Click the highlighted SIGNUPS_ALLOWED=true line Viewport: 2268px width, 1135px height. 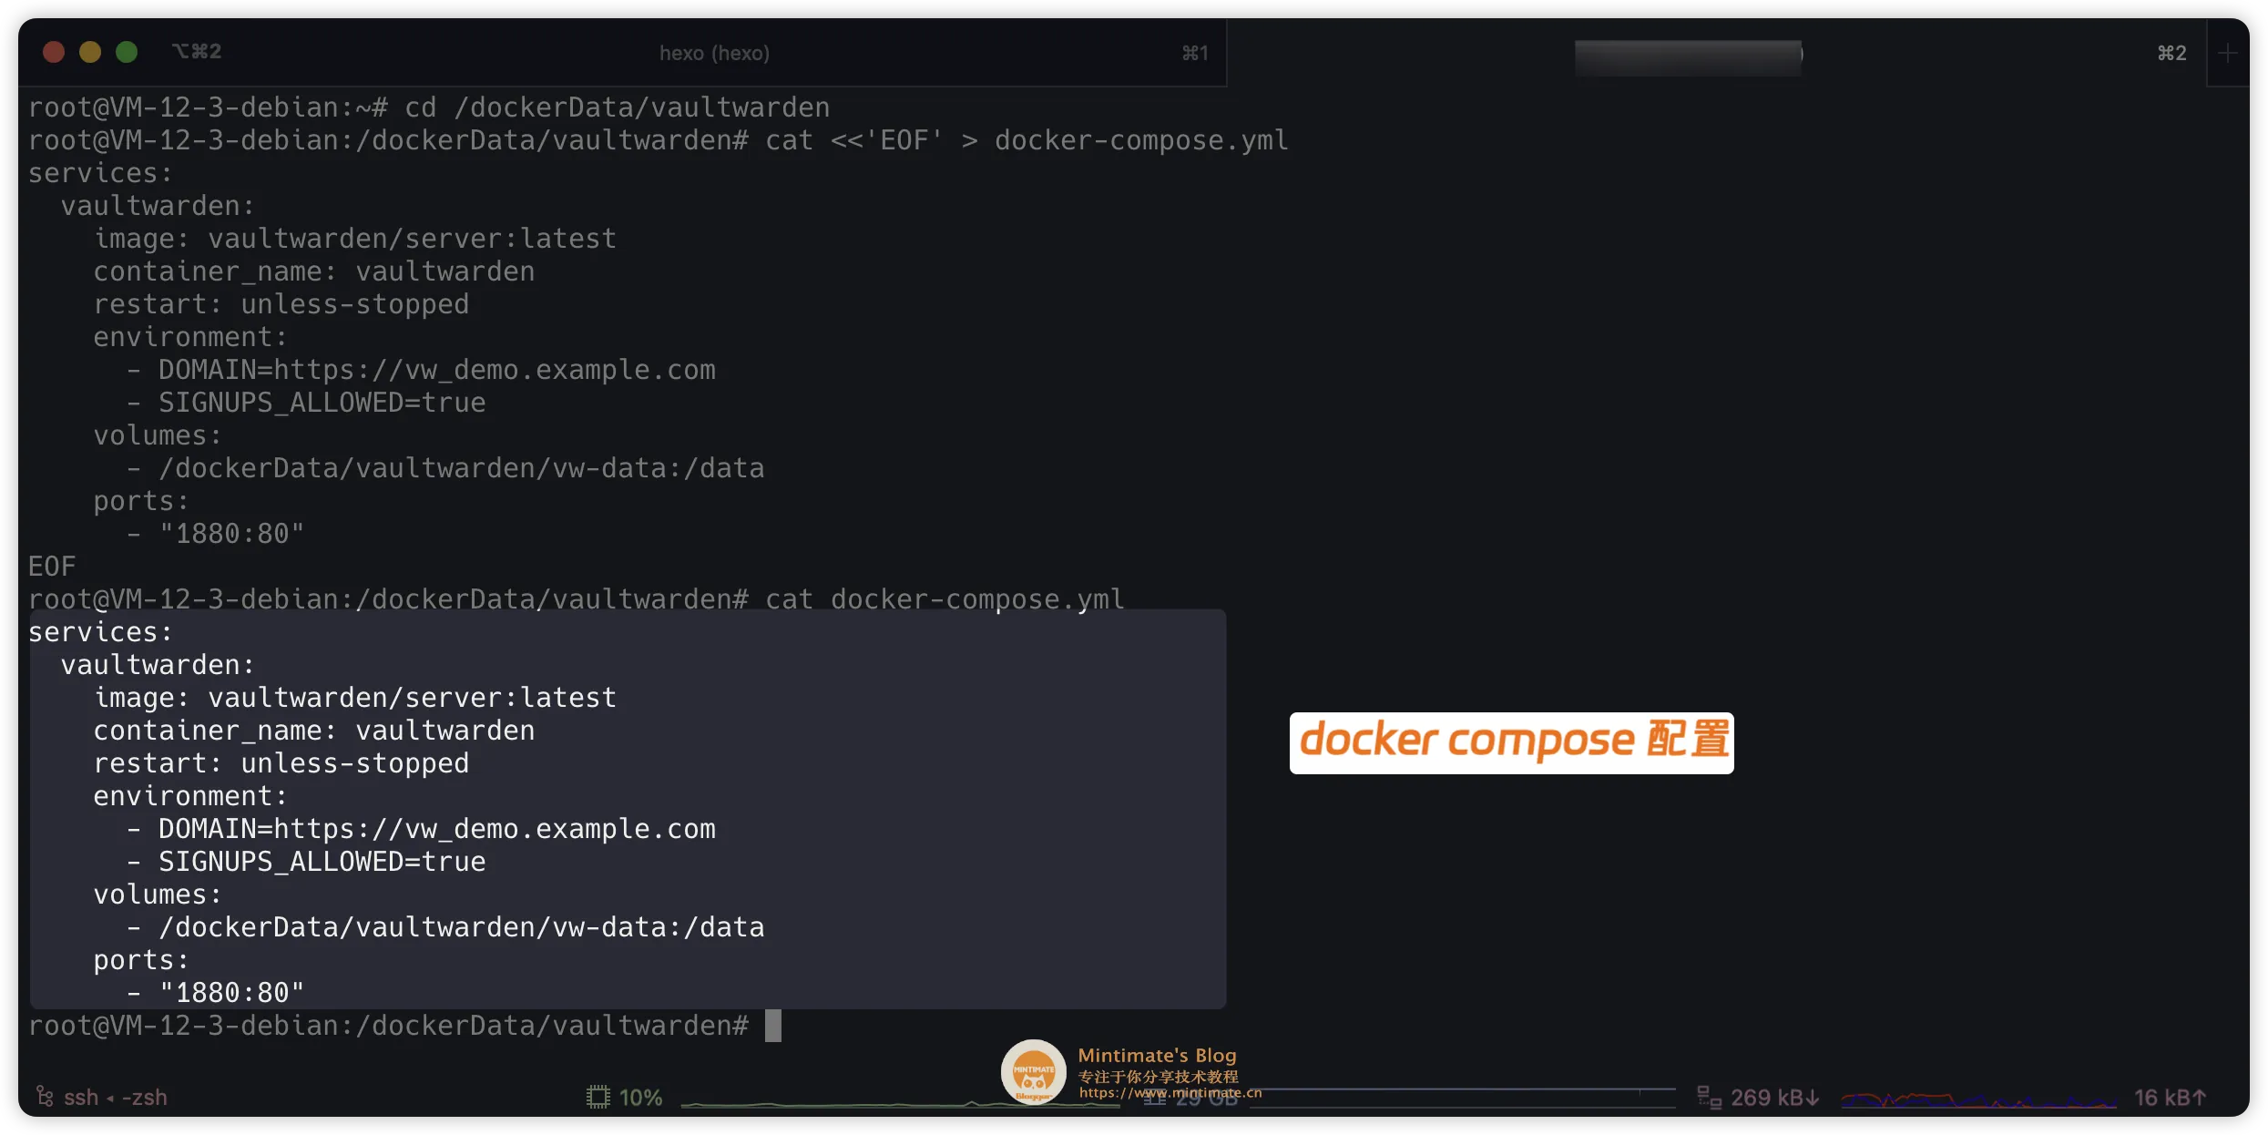[322, 862]
